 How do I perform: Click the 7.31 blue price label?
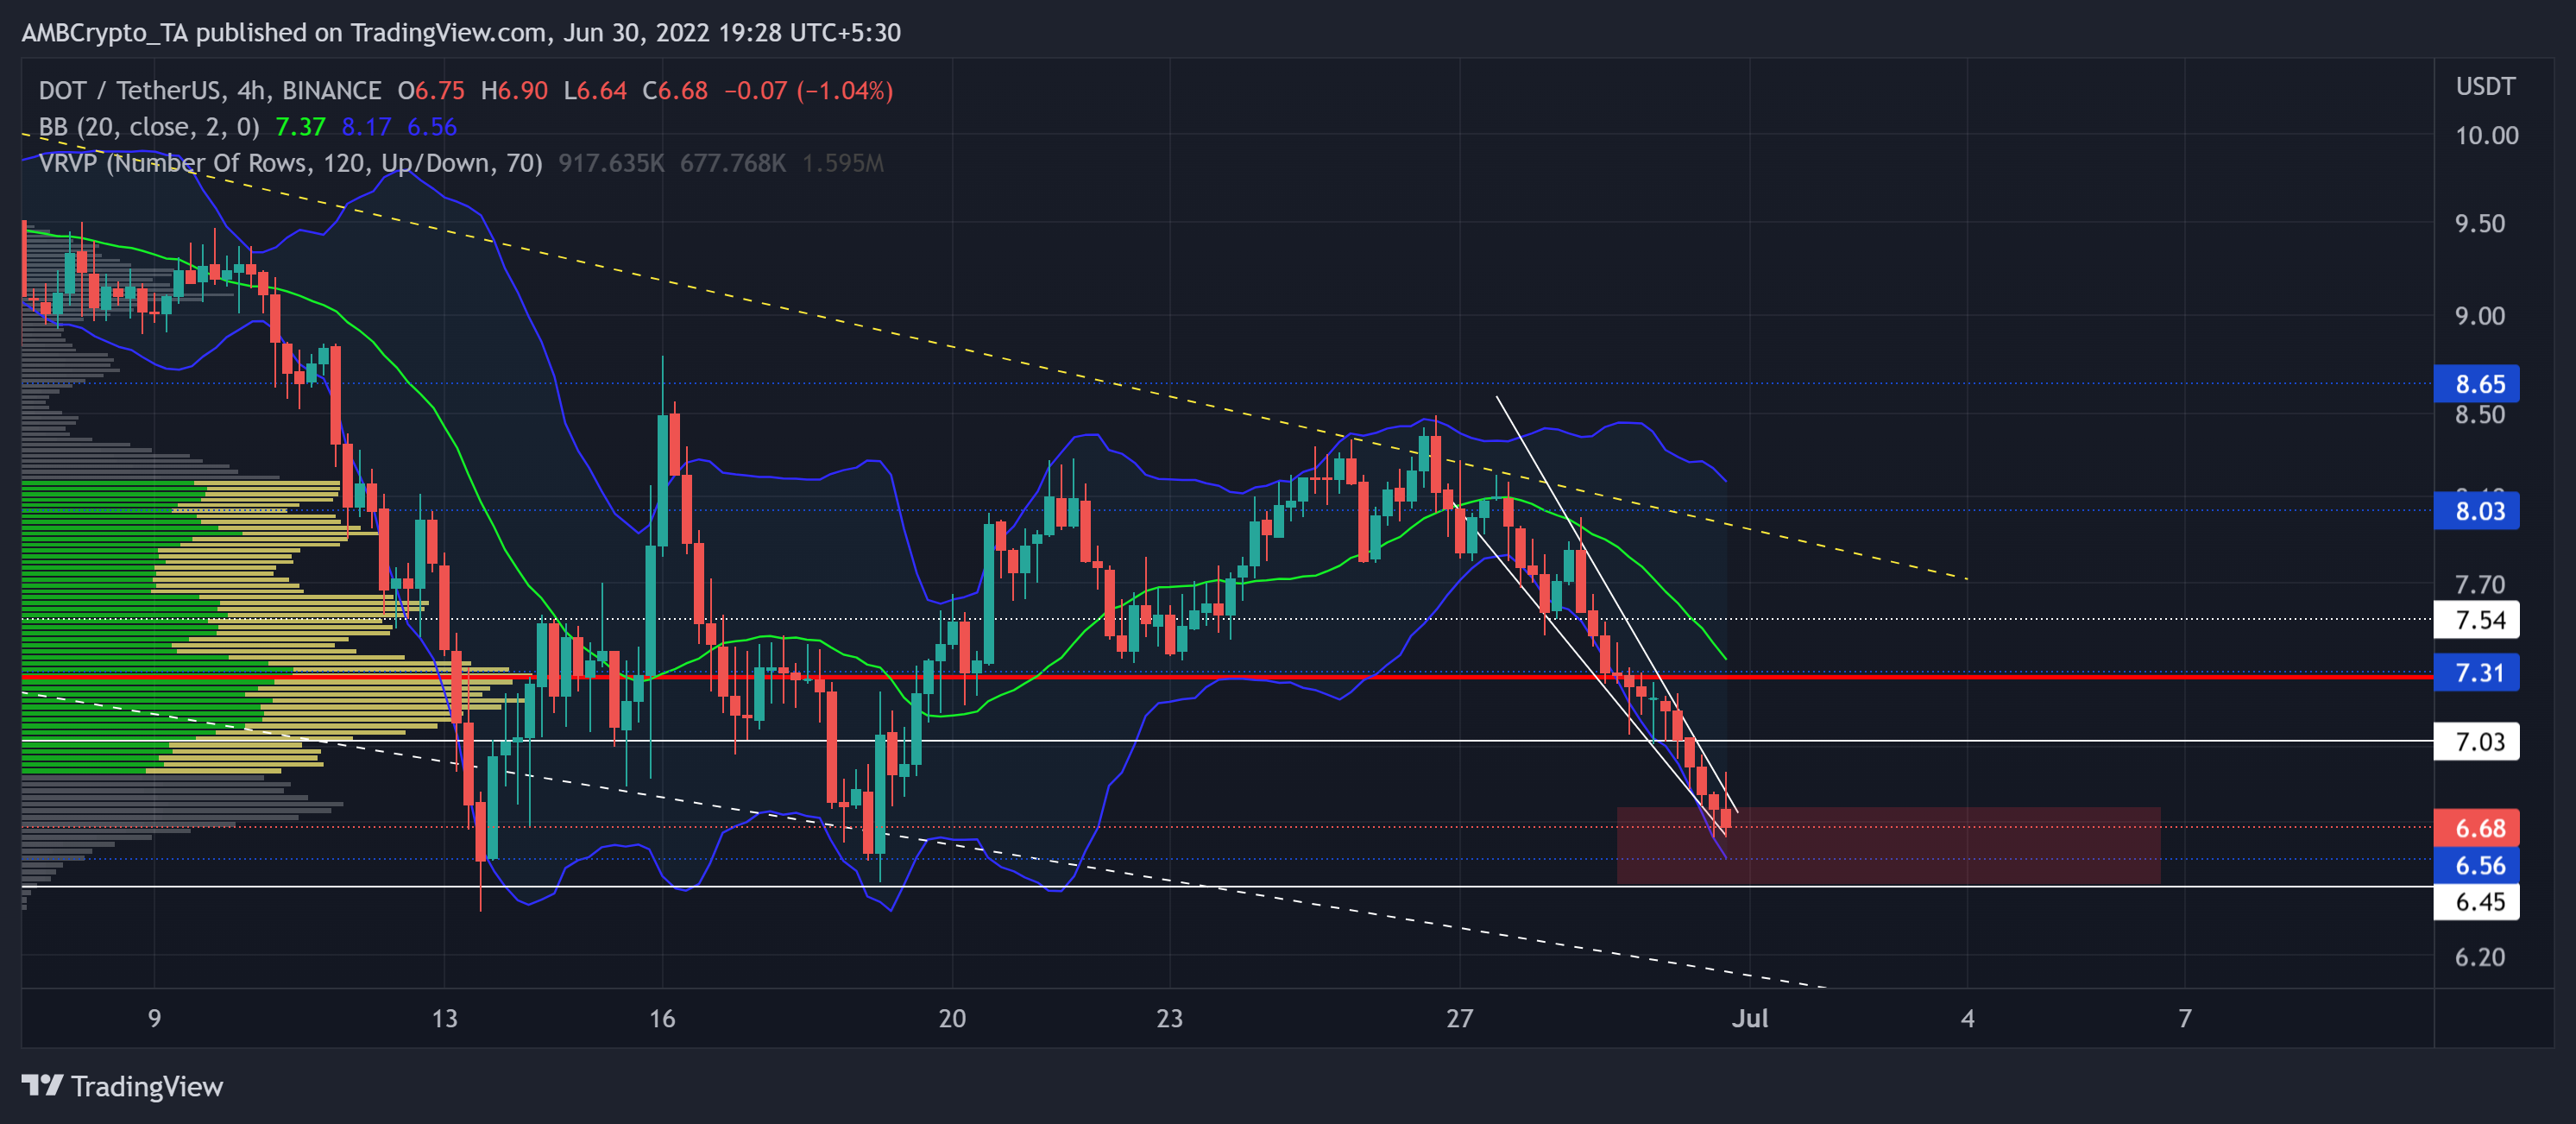[2478, 673]
